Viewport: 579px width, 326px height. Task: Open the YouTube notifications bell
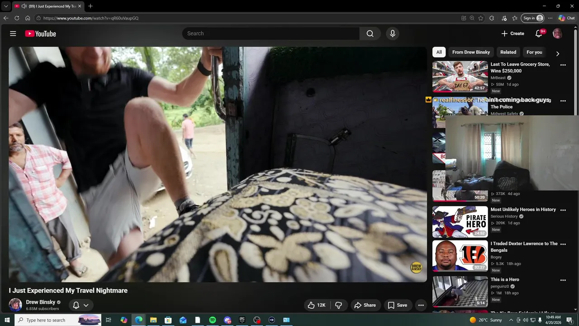pyautogui.click(x=539, y=34)
